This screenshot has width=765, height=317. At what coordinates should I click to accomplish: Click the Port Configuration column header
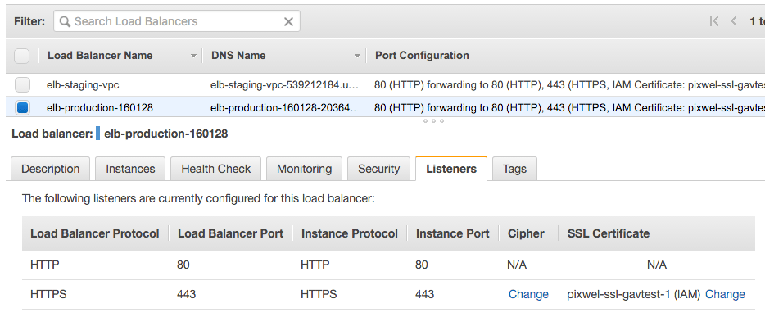click(x=422, y=56)
